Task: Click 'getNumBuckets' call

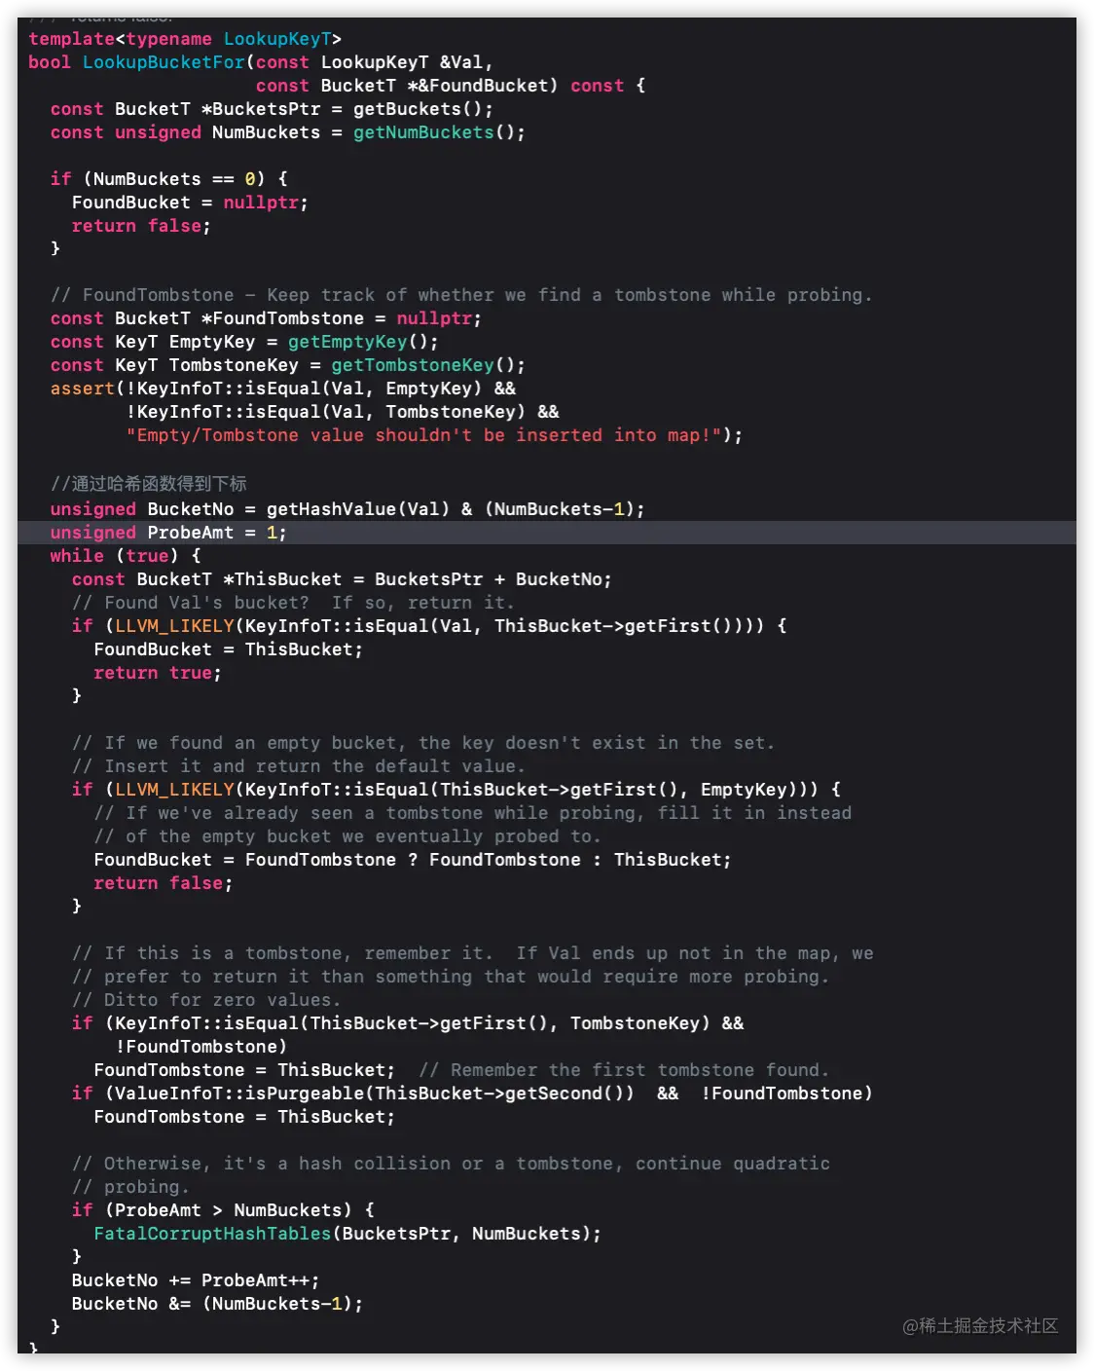Action: tap(423, 132)
